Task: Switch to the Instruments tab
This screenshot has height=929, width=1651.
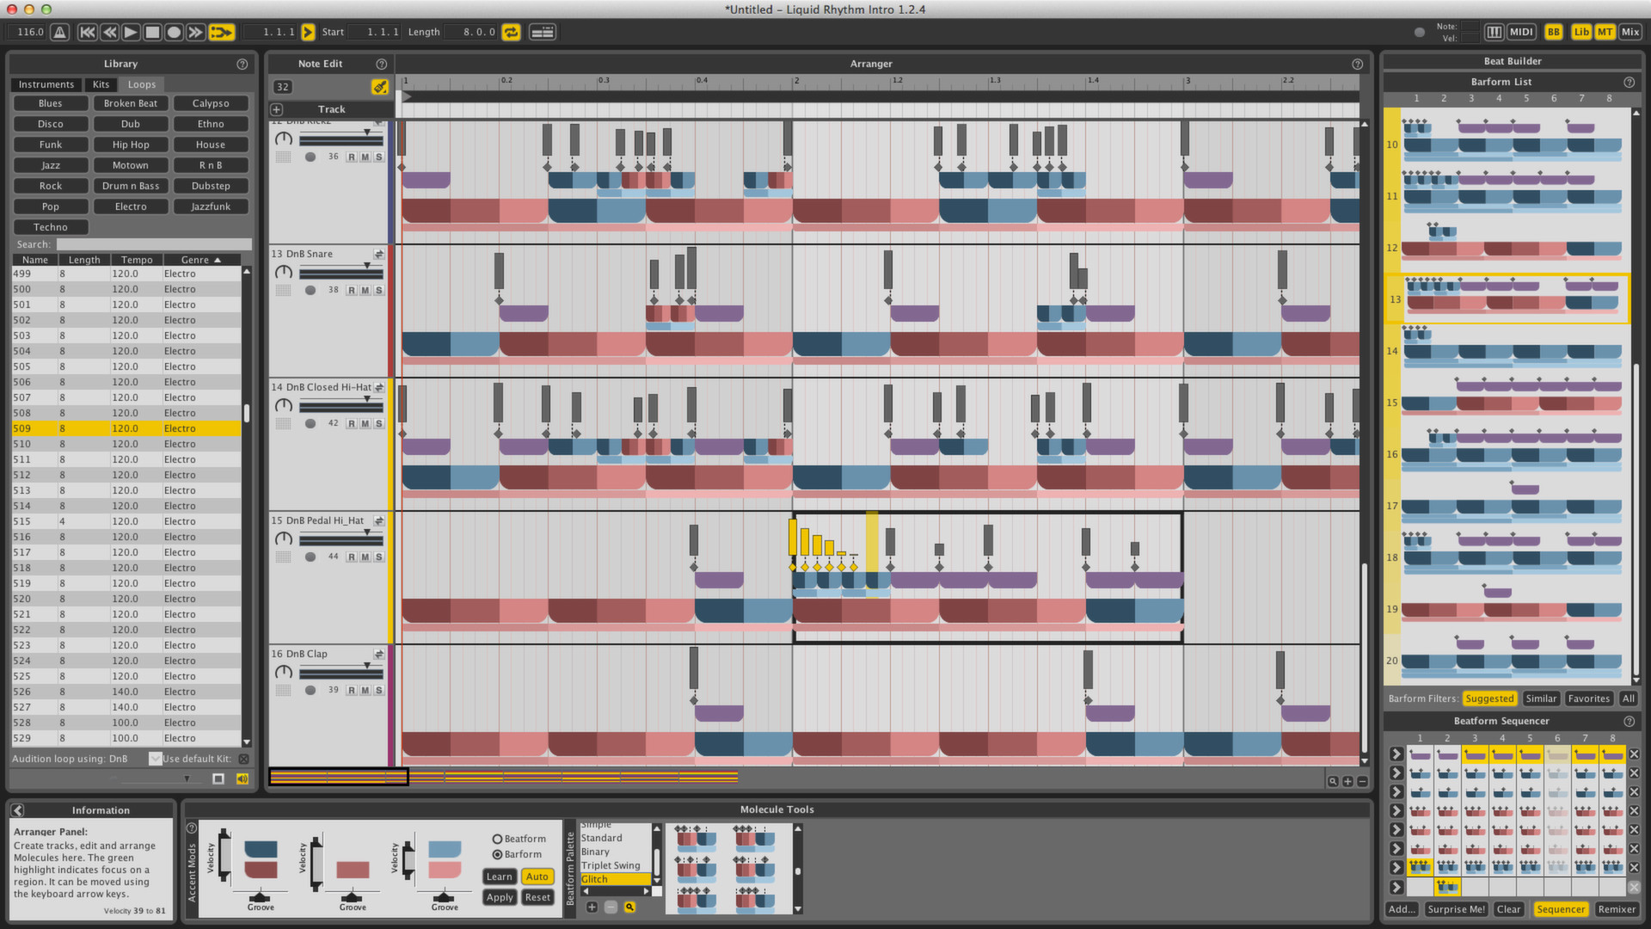Action: point(46,84)
